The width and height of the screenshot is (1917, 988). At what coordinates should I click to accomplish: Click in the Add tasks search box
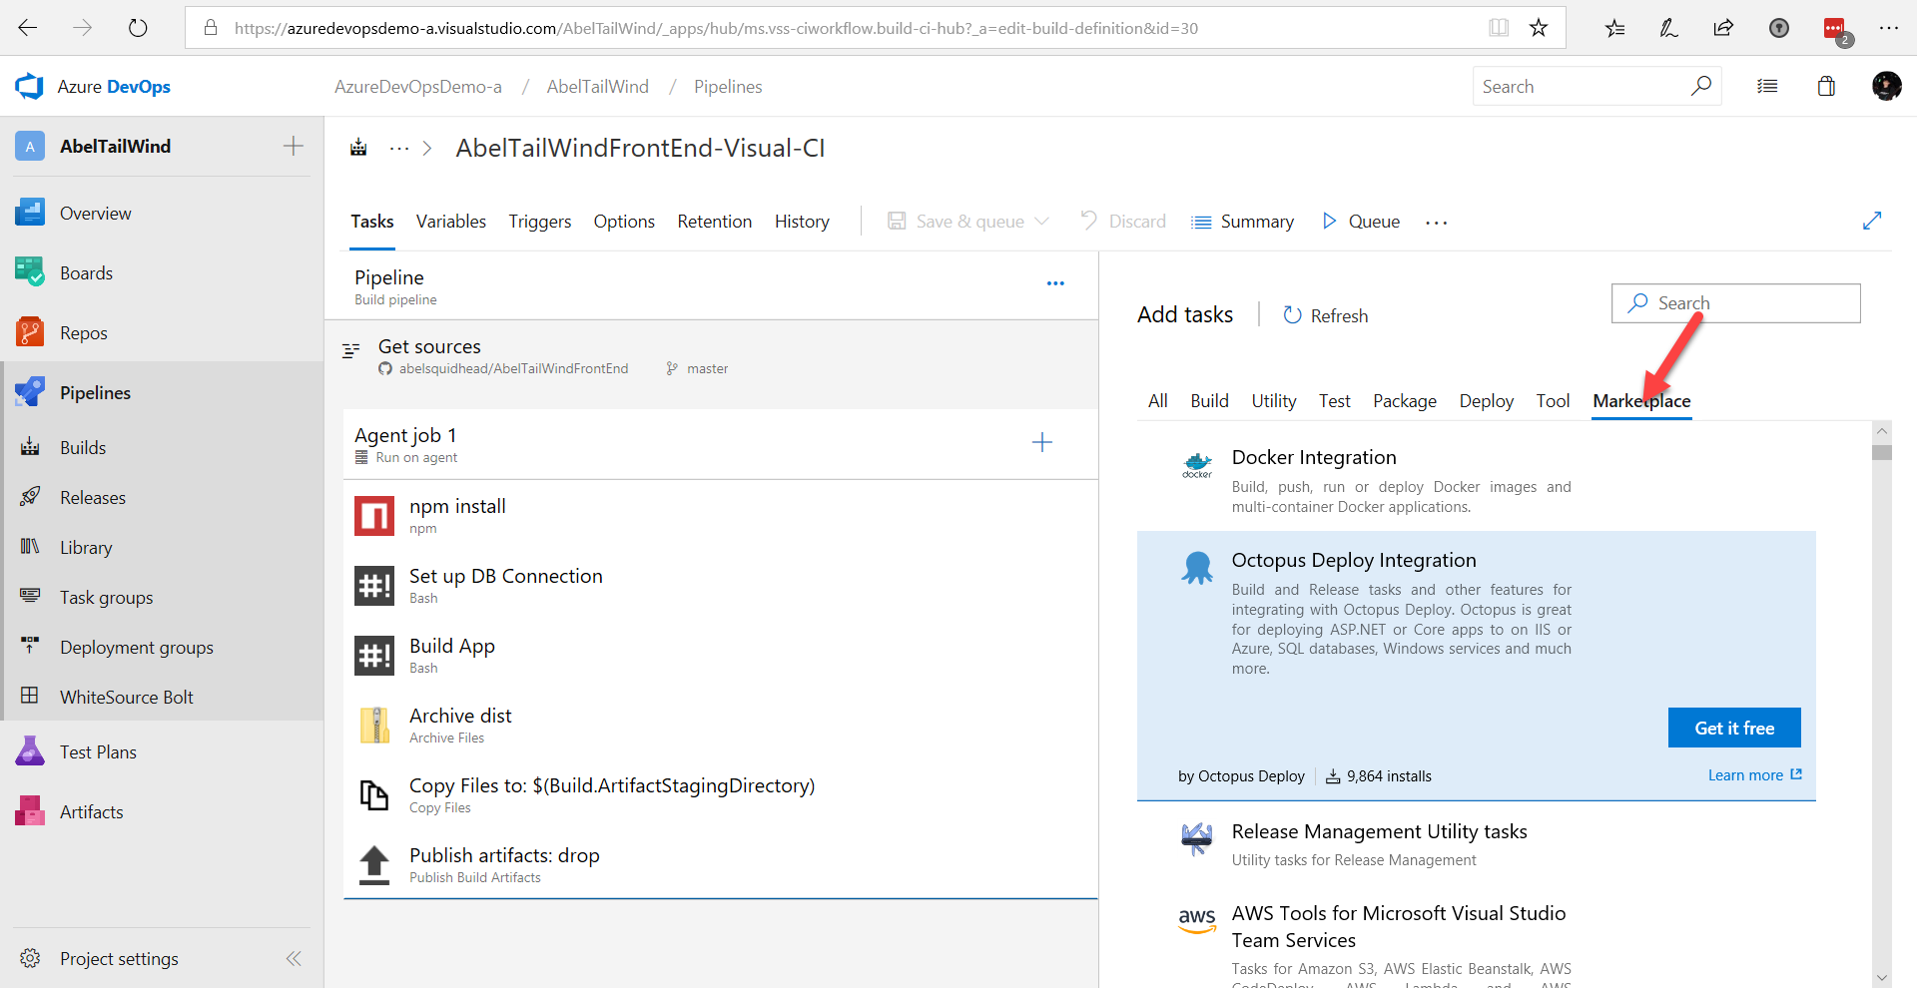(1736, 303)
